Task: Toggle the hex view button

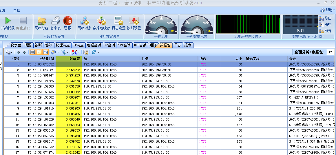Action: click(45, 52)
